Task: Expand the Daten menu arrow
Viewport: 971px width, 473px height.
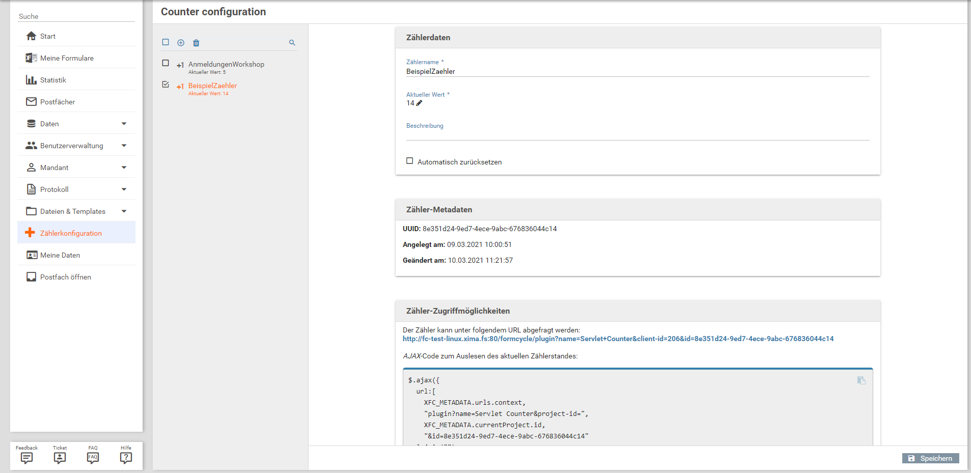Action: [x=124, y=124]
